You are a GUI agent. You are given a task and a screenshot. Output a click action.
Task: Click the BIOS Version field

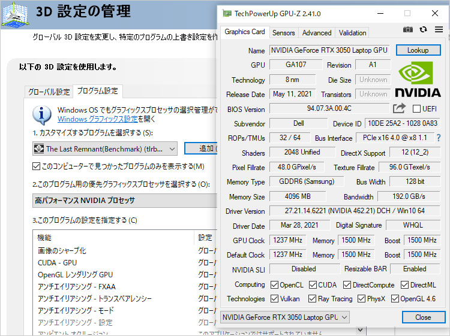click(x=329, y=108)
